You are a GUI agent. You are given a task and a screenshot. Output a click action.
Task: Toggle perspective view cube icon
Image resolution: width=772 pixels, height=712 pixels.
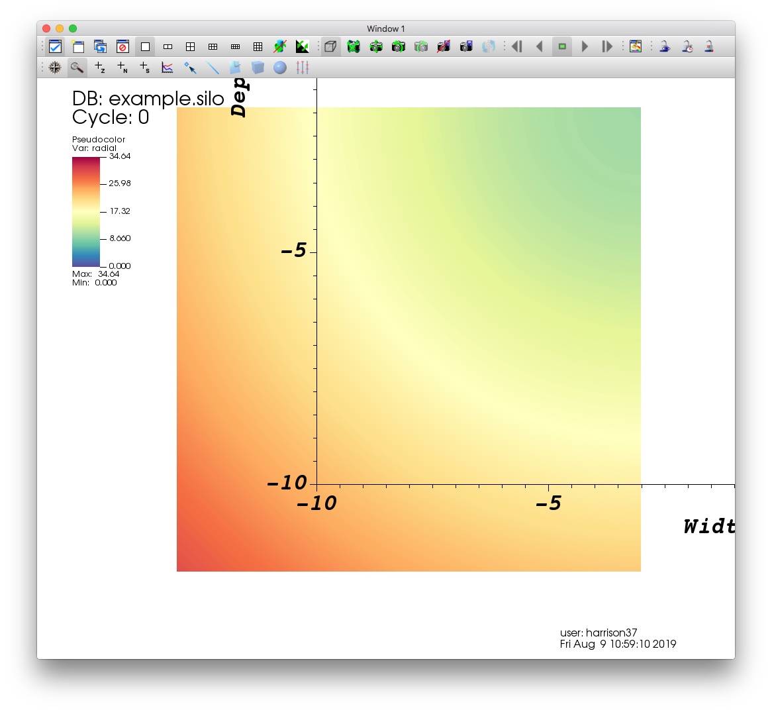coord(331,47)
